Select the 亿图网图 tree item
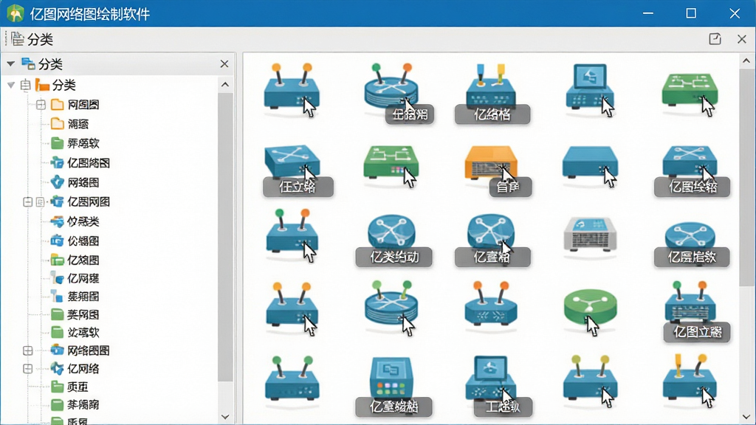Viewport: 756px width, 425px height. pyautogui.click(x=89, y=202)
